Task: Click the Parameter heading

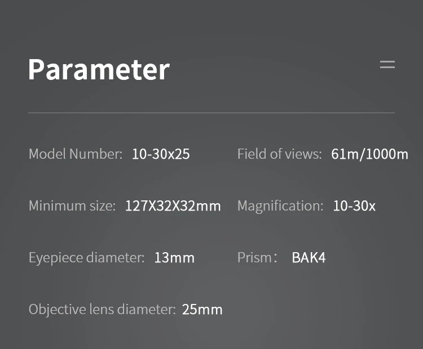Action: tap(99, 69)
